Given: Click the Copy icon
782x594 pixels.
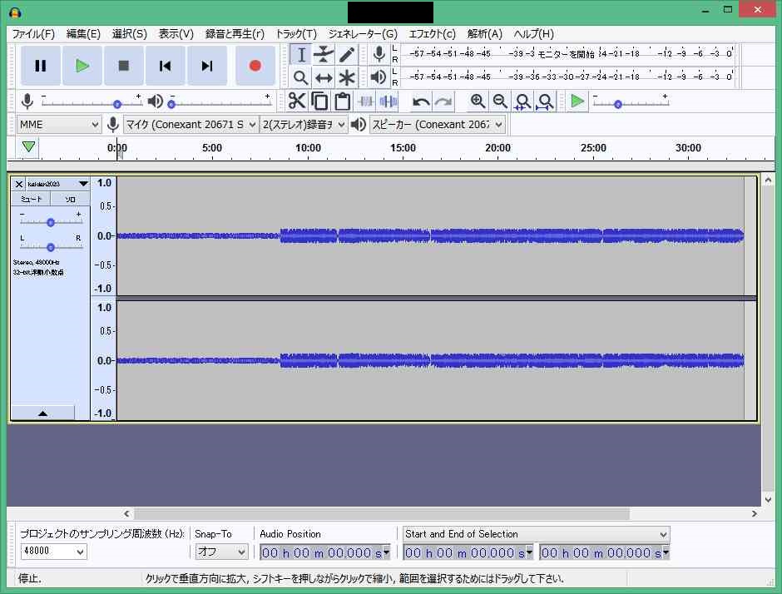Looking at the screenshot, I should point(319,101).
